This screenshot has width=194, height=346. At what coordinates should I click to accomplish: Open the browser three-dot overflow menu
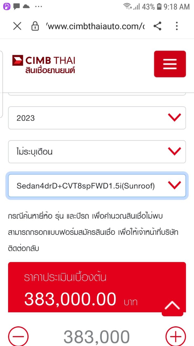(x=177, y=26)
